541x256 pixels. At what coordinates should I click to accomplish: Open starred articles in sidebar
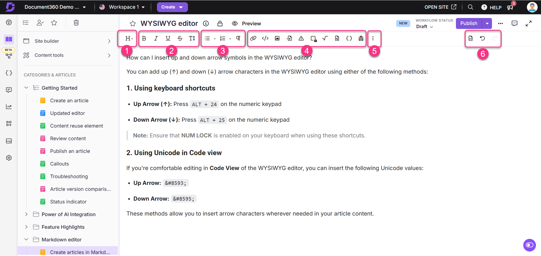pos(54,22)
